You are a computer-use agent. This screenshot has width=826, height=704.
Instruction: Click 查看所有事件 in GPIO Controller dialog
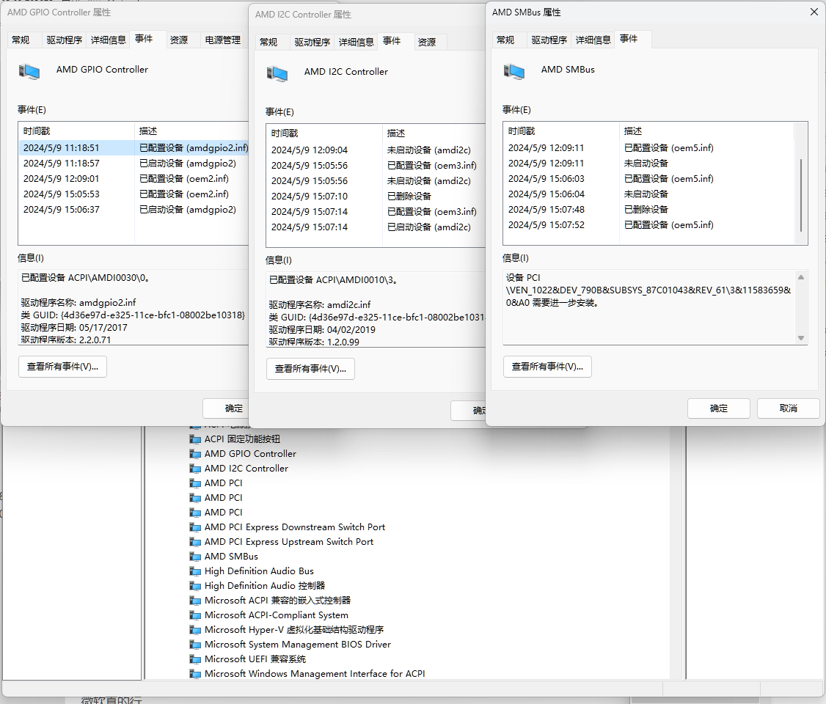(x=62, y=367)
